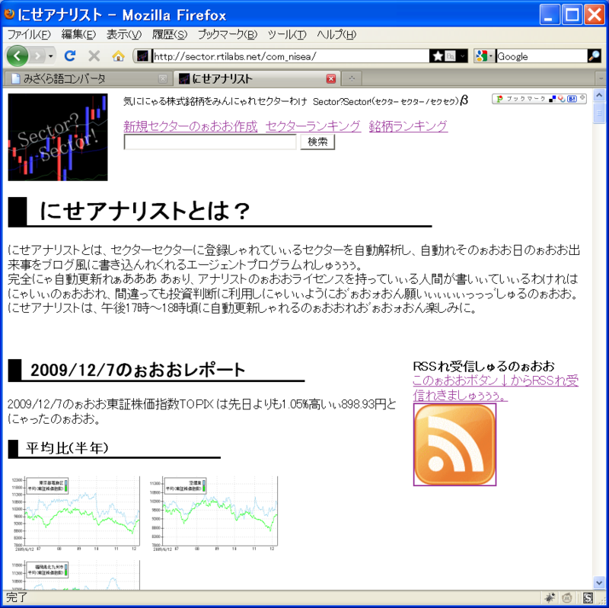This screenshot has height=608, width=609.
Task: Navigate back with the green back arrow
Action: 17,56
